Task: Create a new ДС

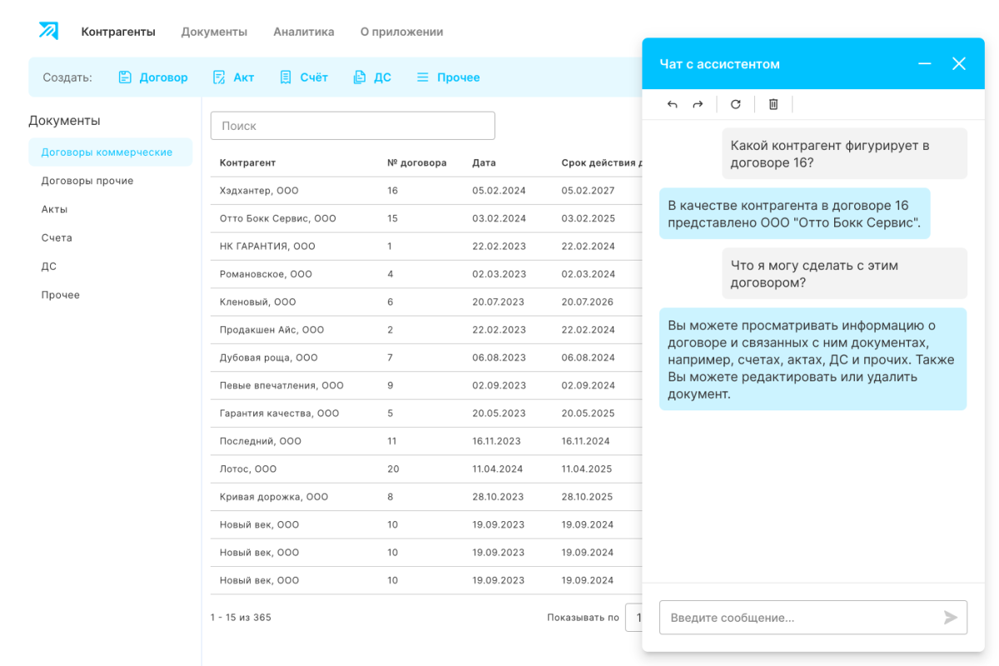Action: 372,77
